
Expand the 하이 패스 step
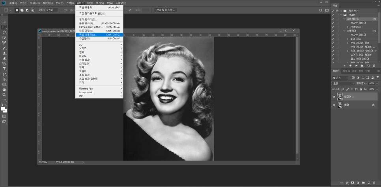(347, 39)
